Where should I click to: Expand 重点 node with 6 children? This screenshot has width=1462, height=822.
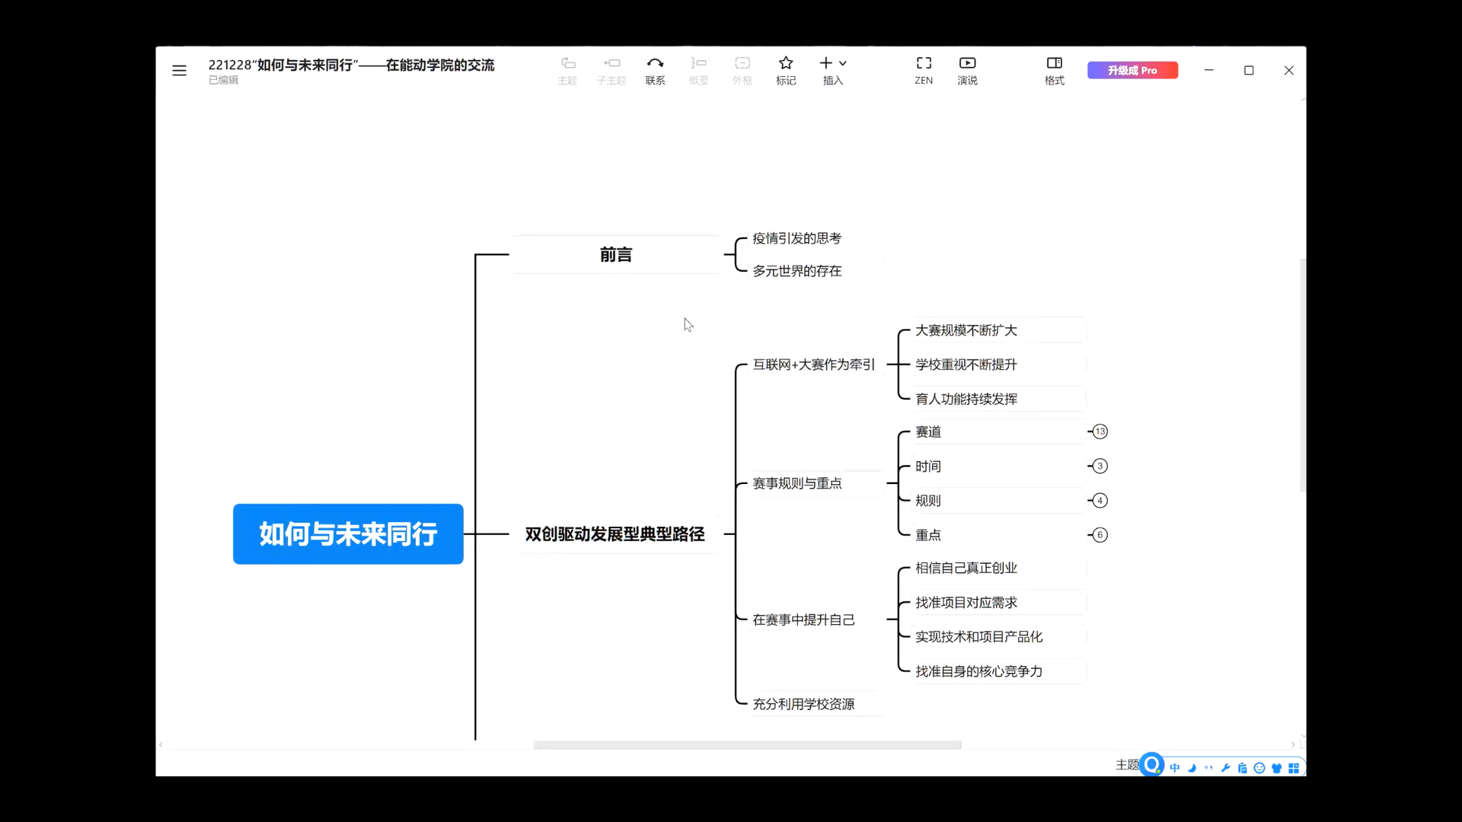click(x=1100, y=535)
